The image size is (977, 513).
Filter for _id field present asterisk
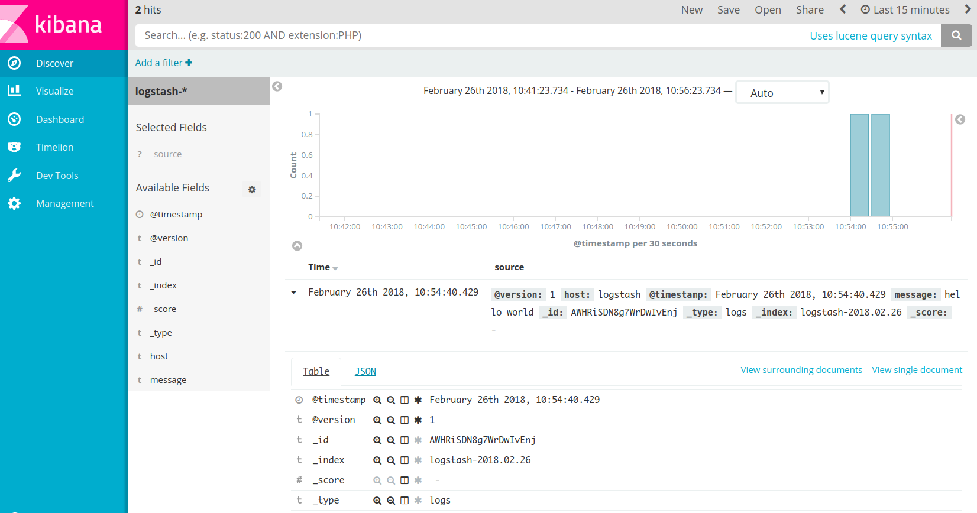(x=418, y=440)
